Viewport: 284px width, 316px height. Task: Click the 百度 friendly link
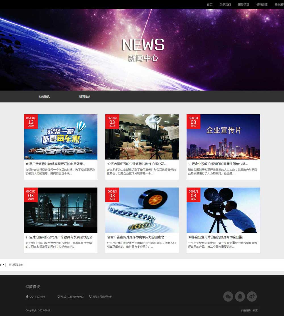pyautogui.click(x=255, y=311)
